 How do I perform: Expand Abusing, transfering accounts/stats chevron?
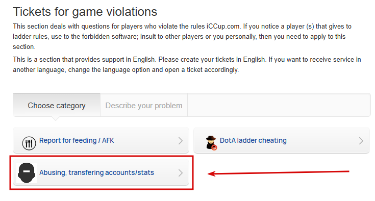(181, 173)
